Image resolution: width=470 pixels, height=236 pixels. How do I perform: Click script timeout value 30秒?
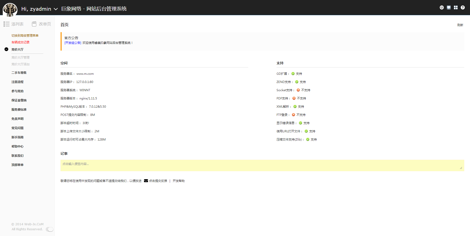click(86, 123)
